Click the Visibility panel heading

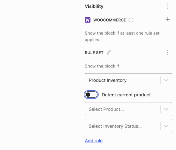pos(94,6)
